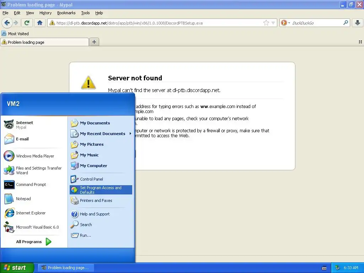Open My Music folder
364x273 pixels.
[101, 155]
